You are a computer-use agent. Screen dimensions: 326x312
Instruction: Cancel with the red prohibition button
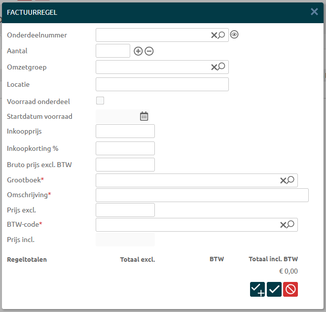pyautogui.click(x=290, y=289)
